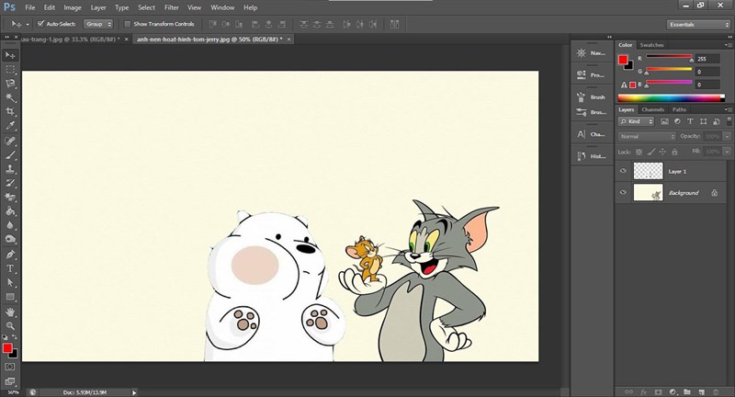Viewport: 735px width, 397px height.
Task: Toggle lock image pixels
Action: tap(650, 152)
